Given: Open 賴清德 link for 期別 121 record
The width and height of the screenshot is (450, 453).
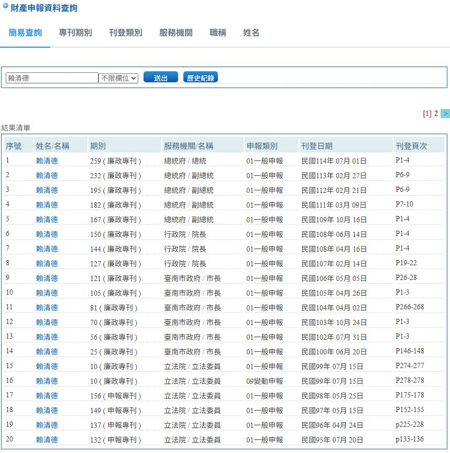Looking at the screenshot, I should click(x=47, y=278).
